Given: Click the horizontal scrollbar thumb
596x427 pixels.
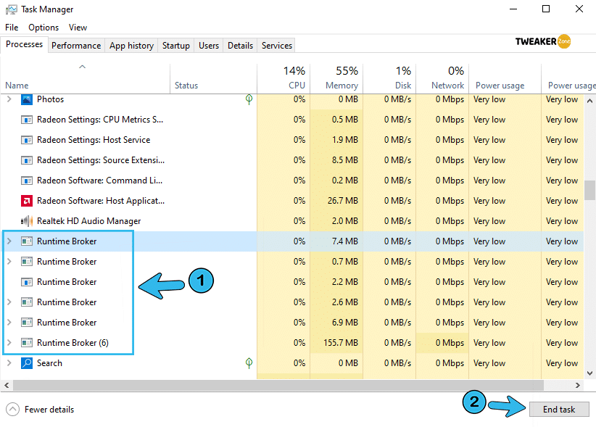Looking at the screenshot, I should coord(278,385).
